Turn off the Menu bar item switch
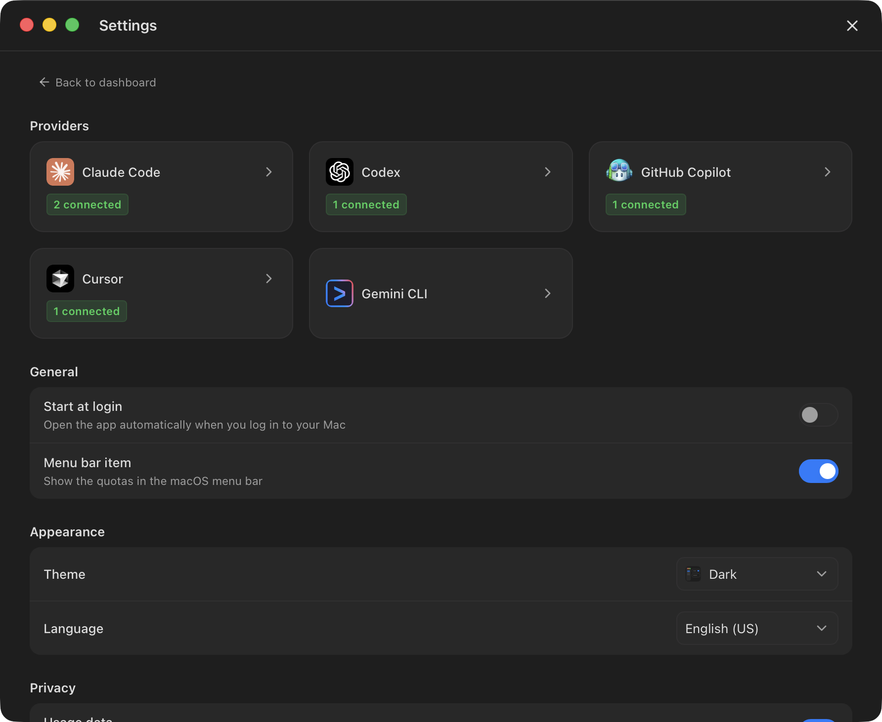This screenshot has width=882, height=722. tap(819, 471)
